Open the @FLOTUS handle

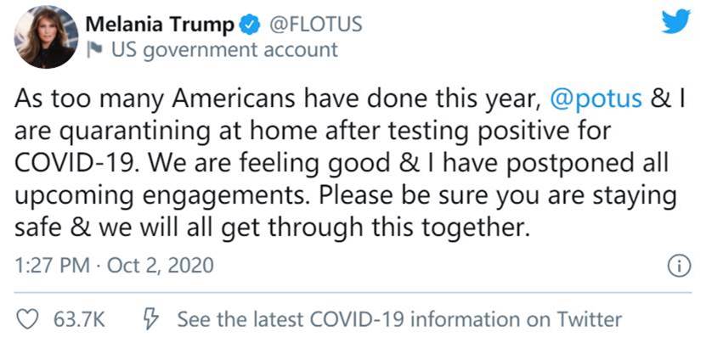[x=316, y=24]
